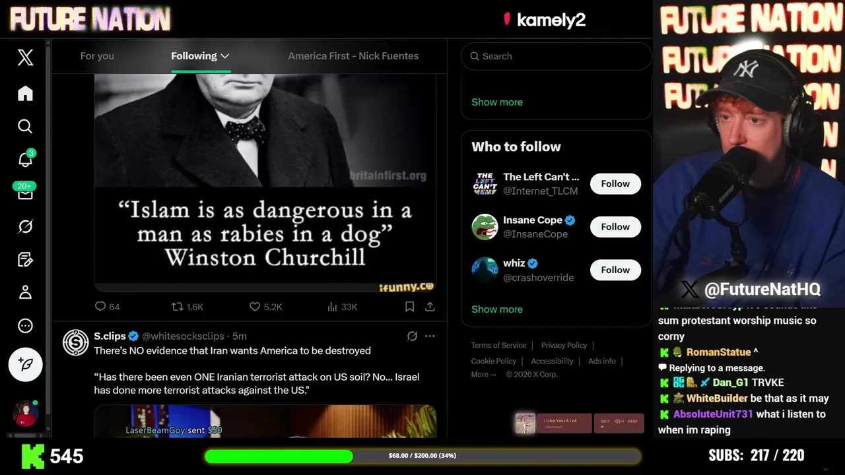The height and width of the screenshot is (475, 845).
Task: Click @FutureNatHQ overlay handle
Action: coord(762,289)
